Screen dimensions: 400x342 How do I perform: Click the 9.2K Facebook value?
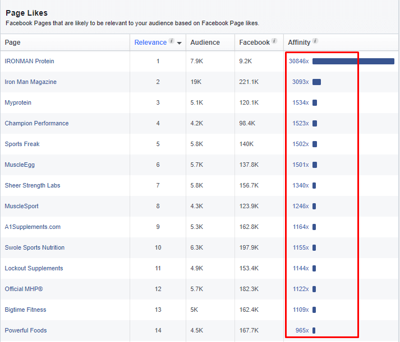(x=245, y=61)
